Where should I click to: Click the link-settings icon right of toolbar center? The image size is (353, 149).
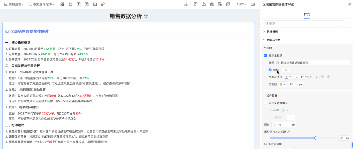[186, 4]
